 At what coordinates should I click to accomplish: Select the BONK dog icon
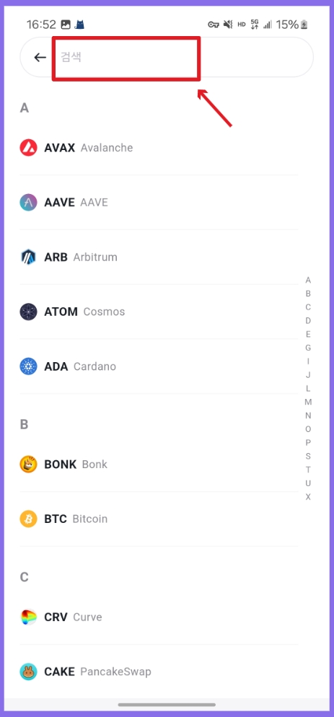[x=28, y=464]
